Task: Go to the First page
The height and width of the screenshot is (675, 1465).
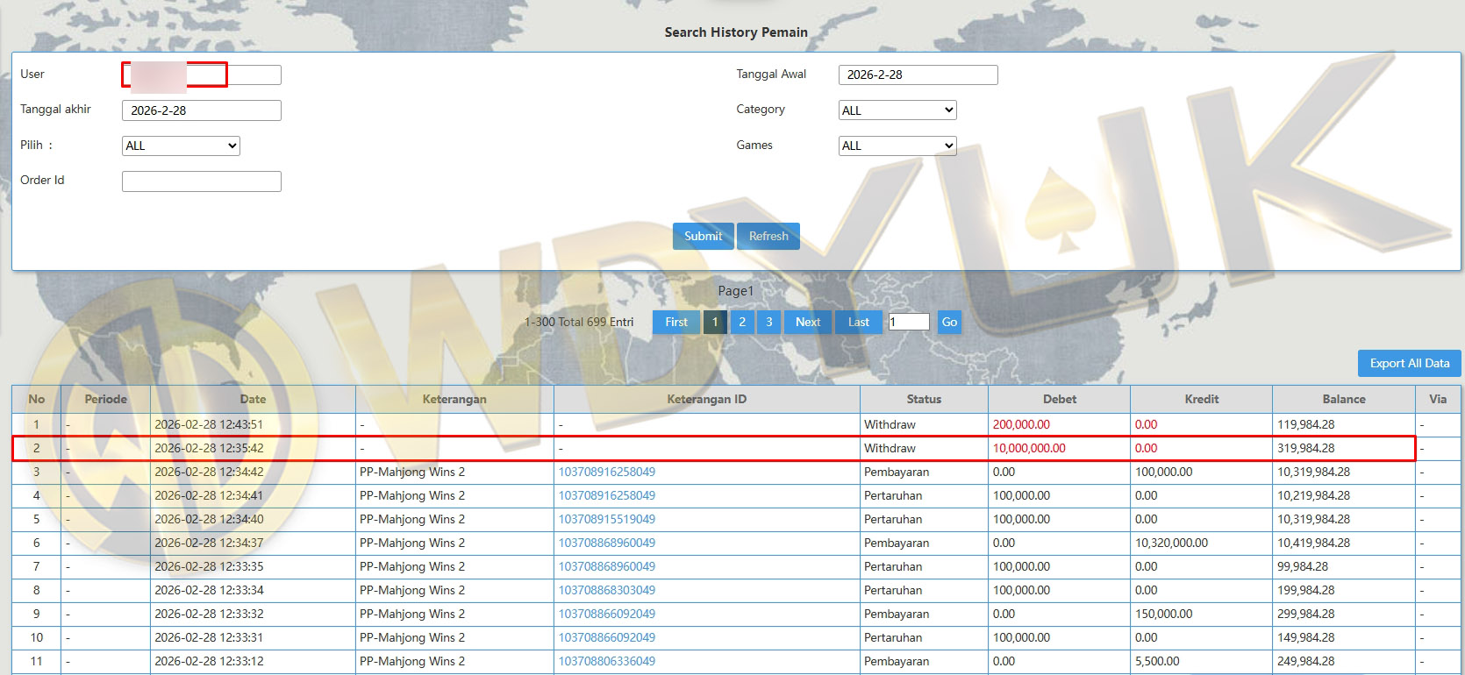Action: click(675, 322)
